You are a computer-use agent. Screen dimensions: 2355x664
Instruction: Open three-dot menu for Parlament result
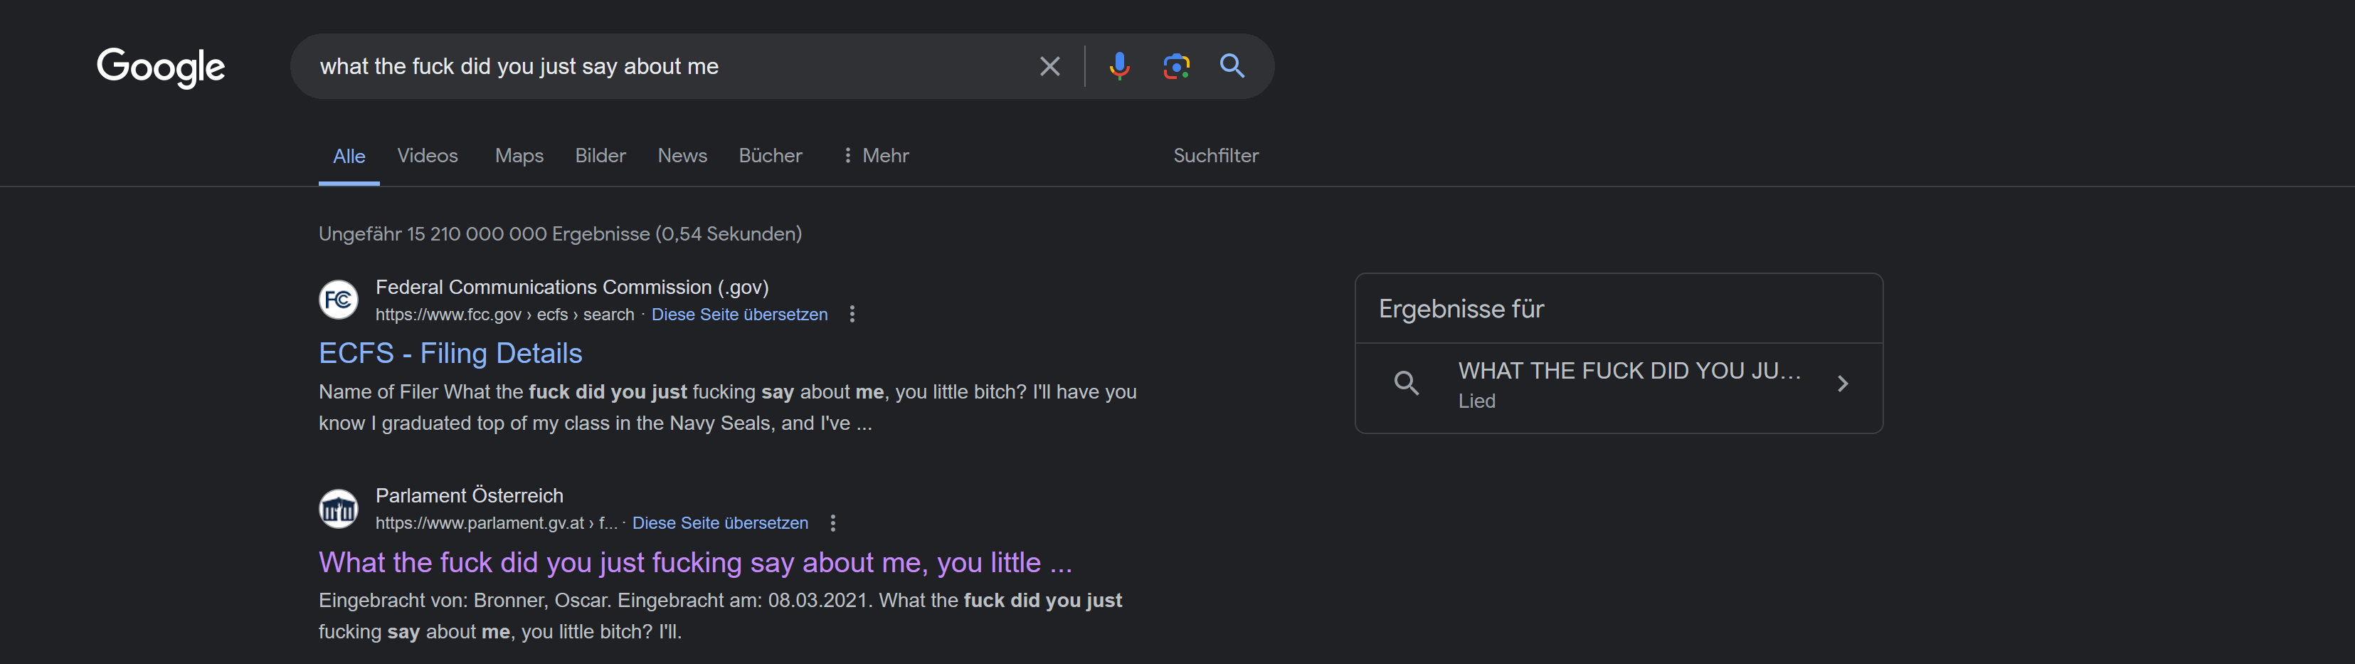coord(832,523)
